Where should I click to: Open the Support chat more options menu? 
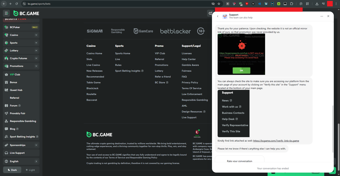click(322, 16)
